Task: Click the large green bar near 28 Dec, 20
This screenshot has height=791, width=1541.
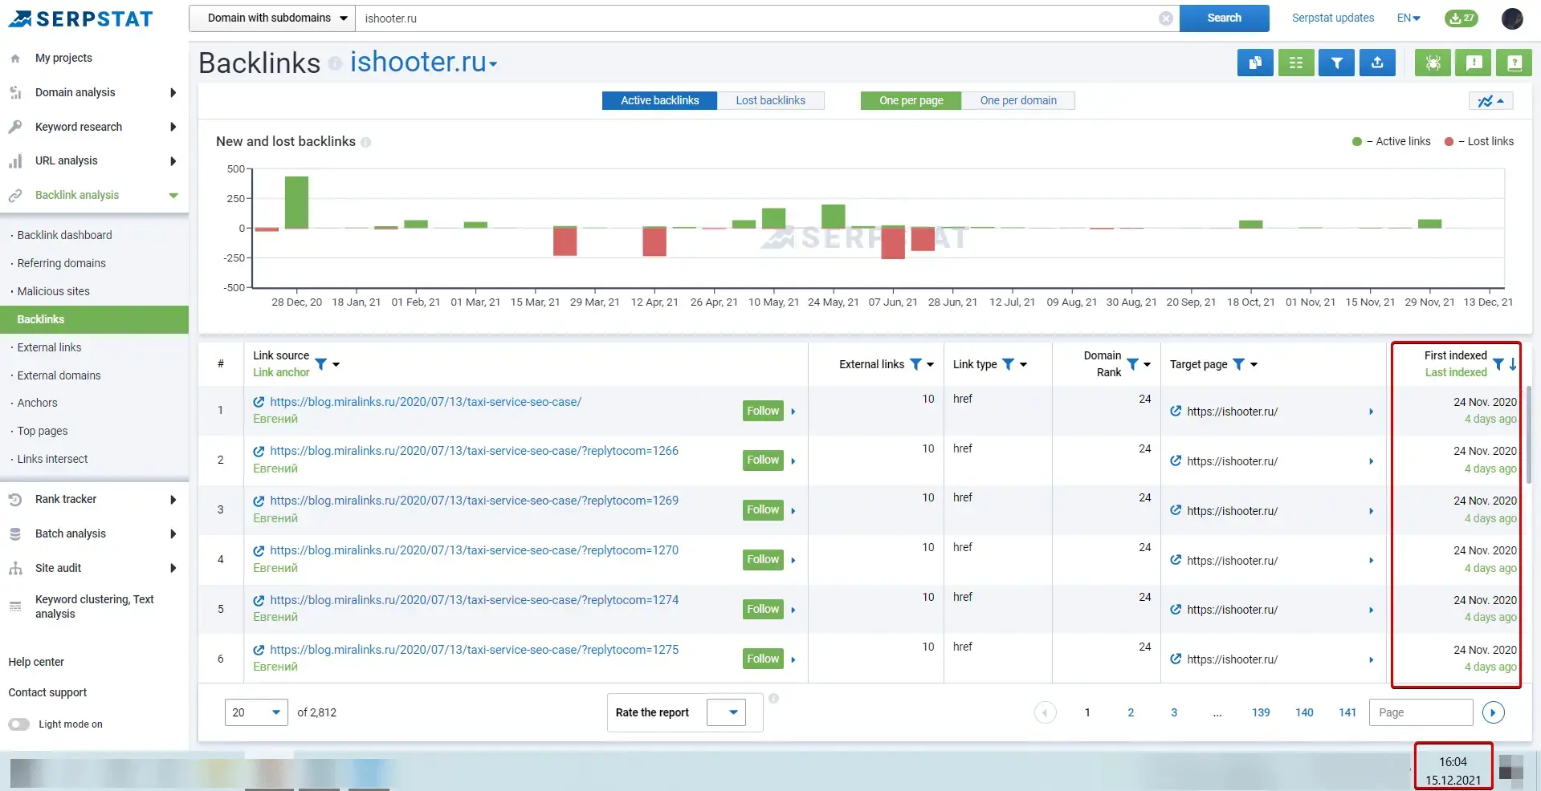Action: (x=296, y=202)
